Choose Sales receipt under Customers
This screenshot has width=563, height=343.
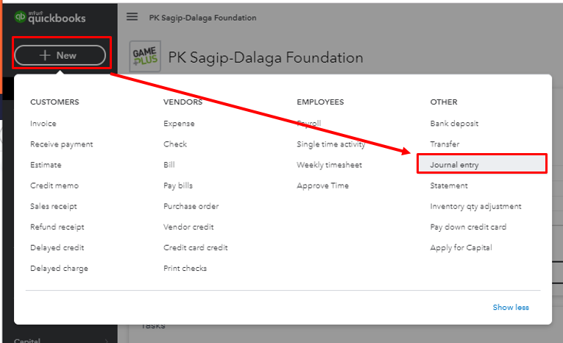pyautogui.click(x=53, y=206)
